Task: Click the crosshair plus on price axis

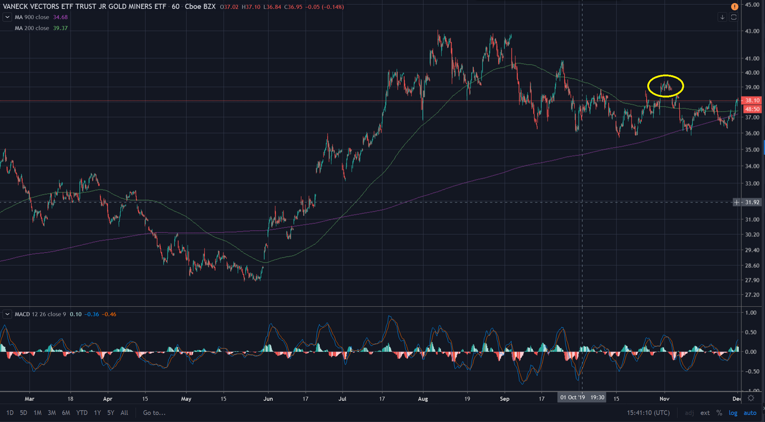Action: (736, 202)
